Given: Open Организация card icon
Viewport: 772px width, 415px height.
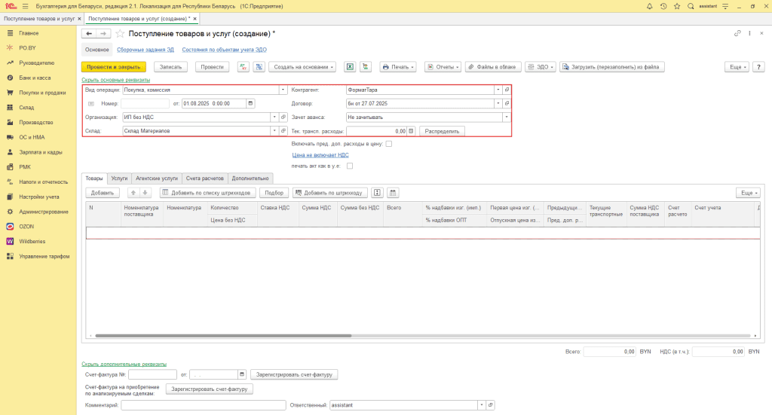Looking at the screenshot, I should point(283,117).
